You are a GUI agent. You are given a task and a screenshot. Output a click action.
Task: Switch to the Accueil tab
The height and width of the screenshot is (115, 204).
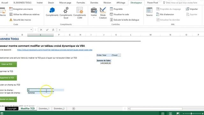point(5,3)
